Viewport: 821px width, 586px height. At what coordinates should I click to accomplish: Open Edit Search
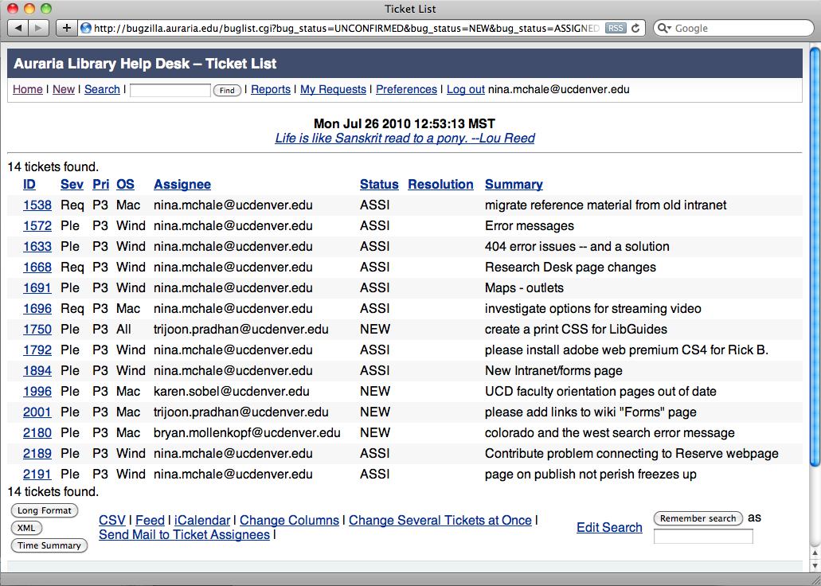pos(609,527)
